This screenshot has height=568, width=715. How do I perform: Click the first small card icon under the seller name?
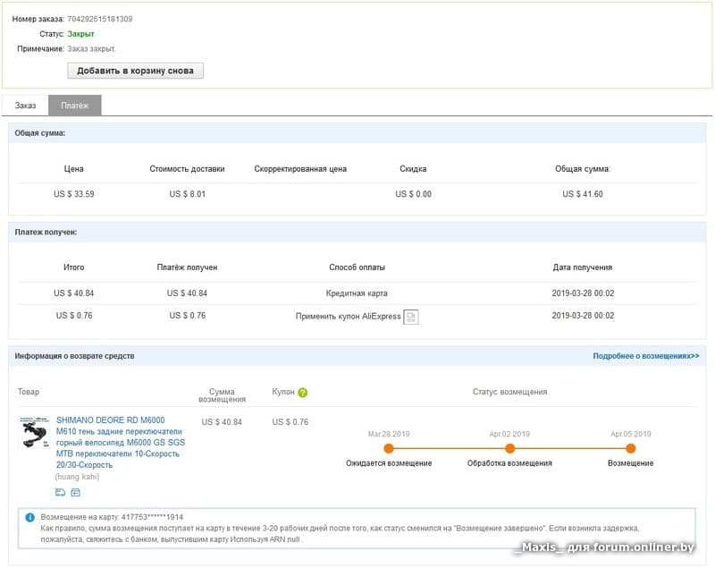pyautogui.click(x=60, y=492)
